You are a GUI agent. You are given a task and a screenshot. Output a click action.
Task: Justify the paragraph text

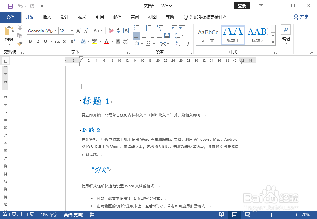click(159, 36)
